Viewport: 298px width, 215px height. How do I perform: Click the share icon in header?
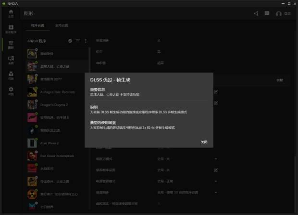click(x=256, y=13)
